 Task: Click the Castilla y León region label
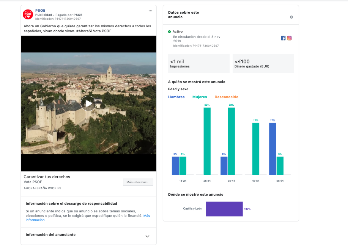pos(192,209)
